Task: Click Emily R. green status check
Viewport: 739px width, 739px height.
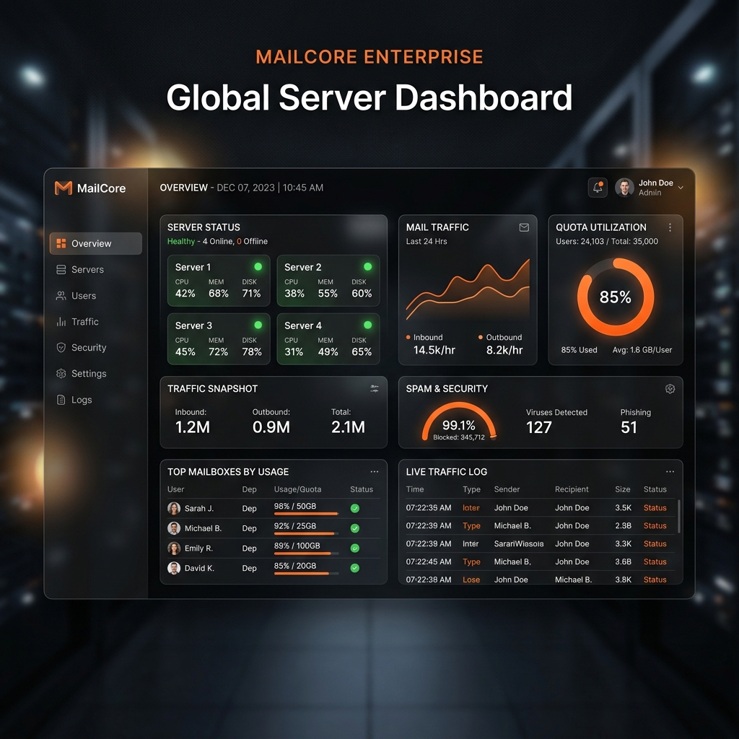Action: (x=355, y=548)
